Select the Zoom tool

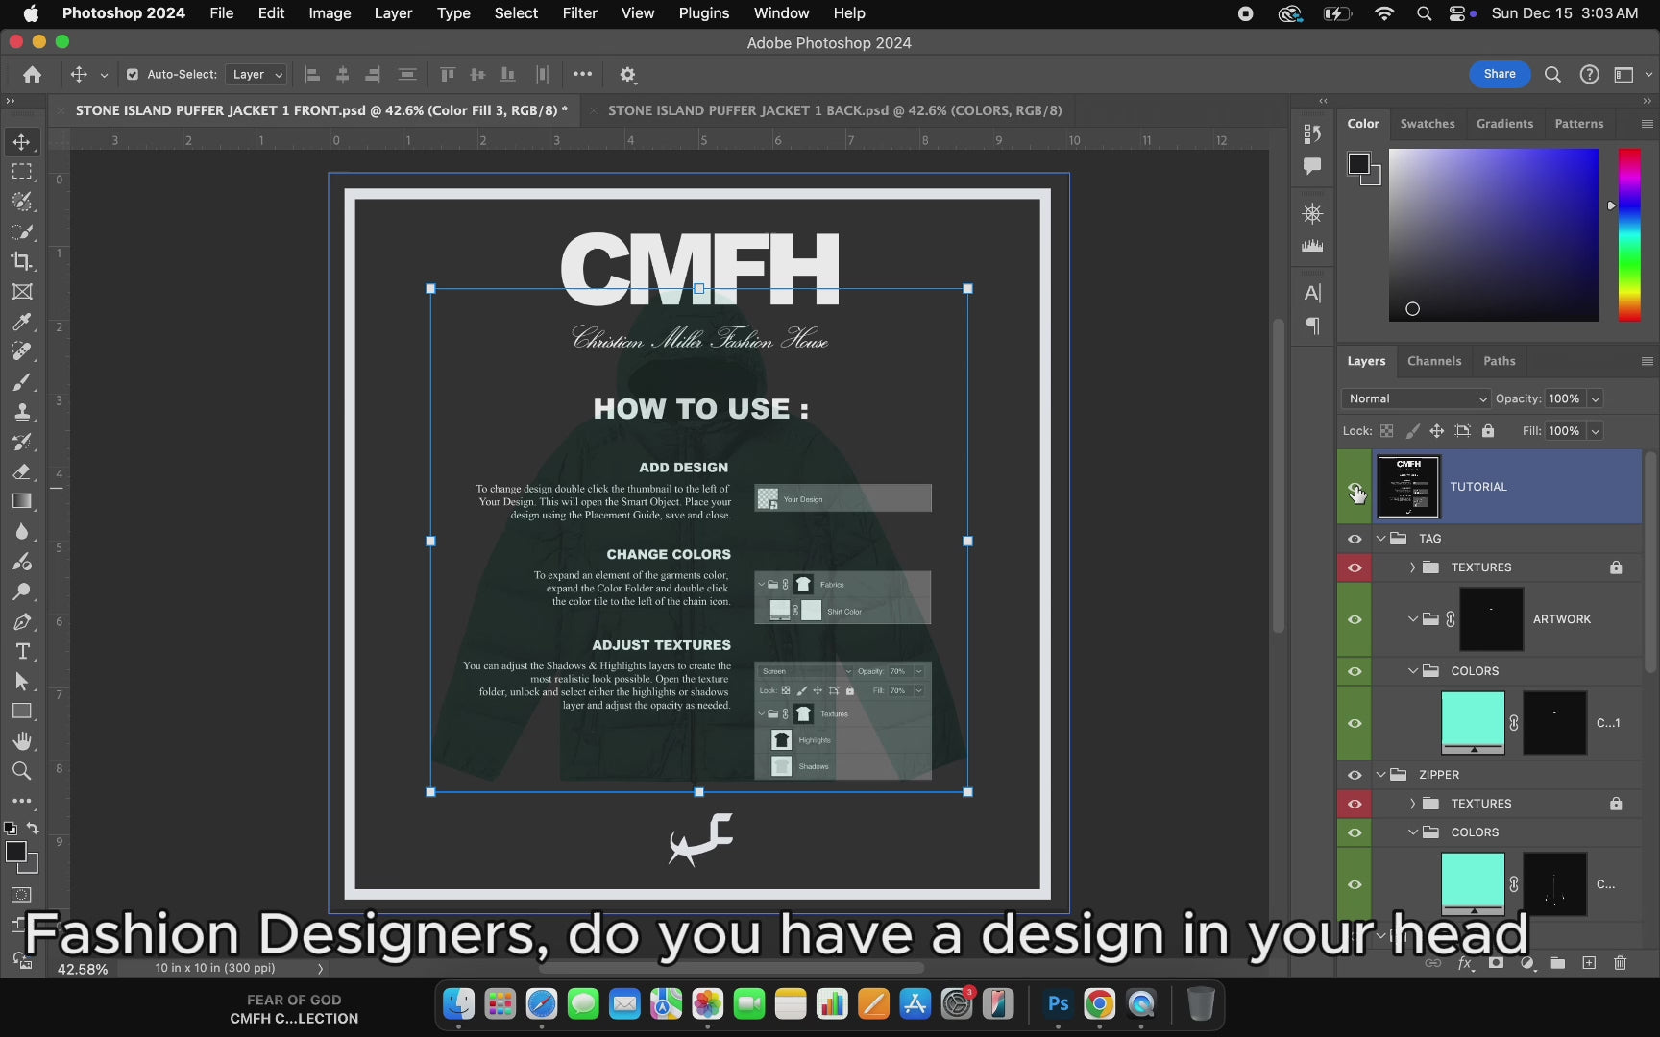coord(21,771)
